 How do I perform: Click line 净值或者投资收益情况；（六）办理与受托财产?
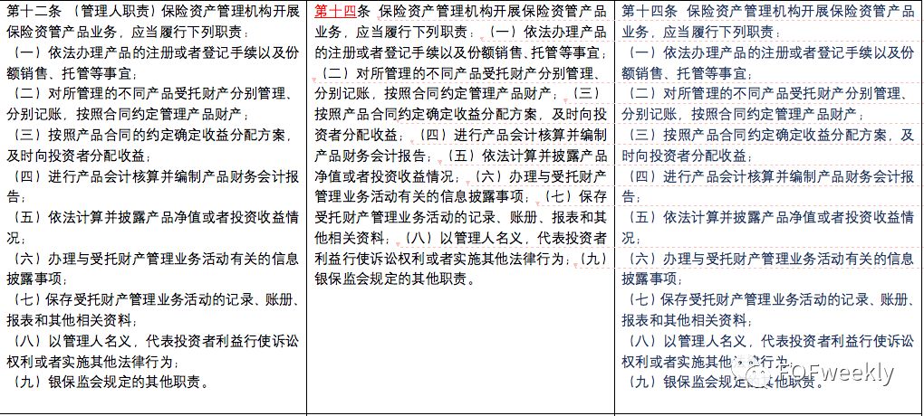tap(461, 175)
